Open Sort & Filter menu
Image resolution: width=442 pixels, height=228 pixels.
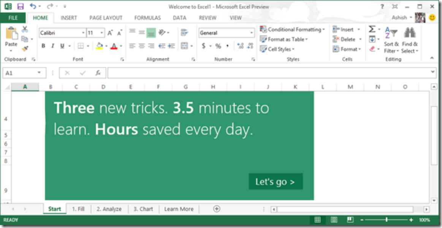pyautogui.click(x=391, y=40)
